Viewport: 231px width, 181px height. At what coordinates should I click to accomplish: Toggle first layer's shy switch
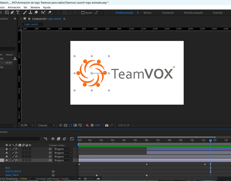tap(7, 149)
